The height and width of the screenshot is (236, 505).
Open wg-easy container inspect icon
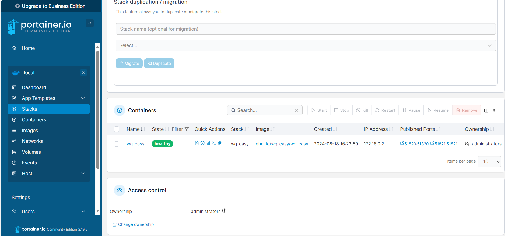point(202,143)
